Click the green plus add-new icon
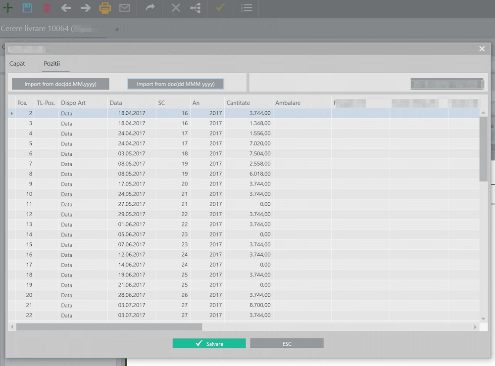The height and width of the screenshot is (366, 495). (x=8, y=8)
